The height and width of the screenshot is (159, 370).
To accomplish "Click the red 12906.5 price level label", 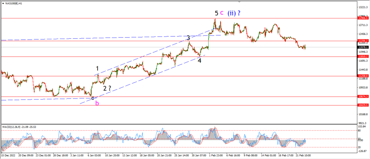I will [363, 18].
